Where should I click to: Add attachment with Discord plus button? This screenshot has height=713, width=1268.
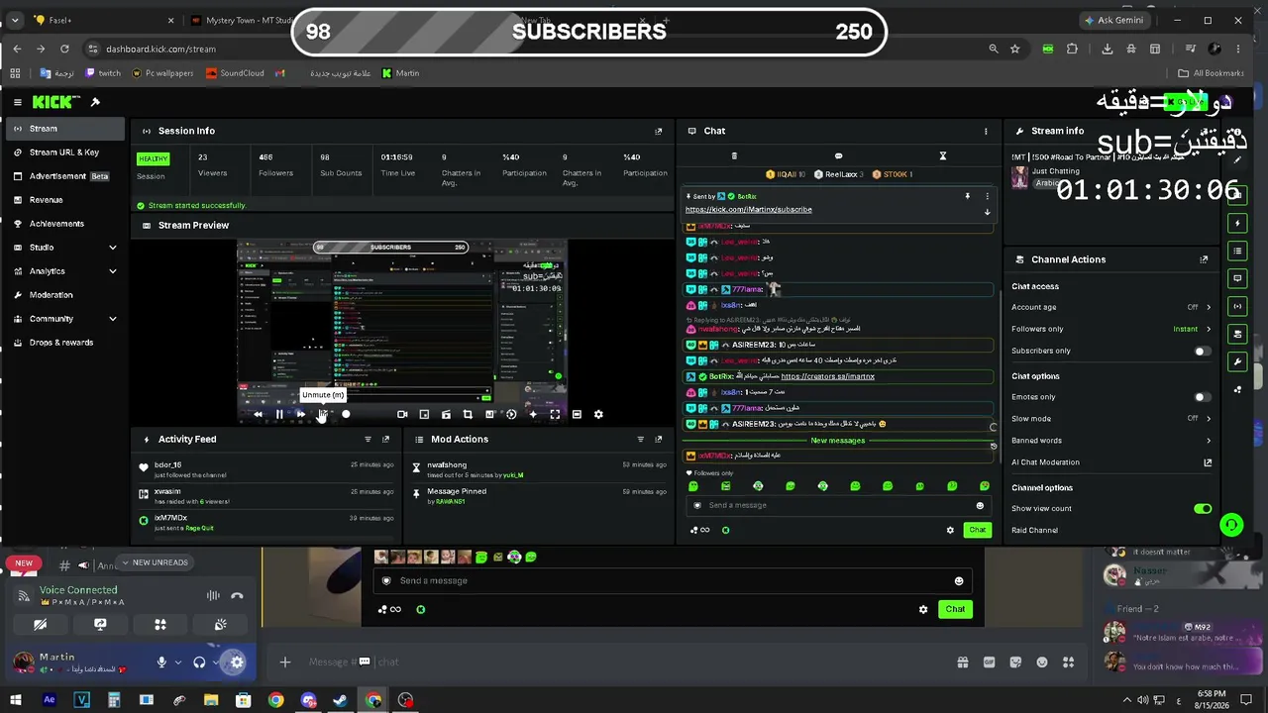point(284,662)
